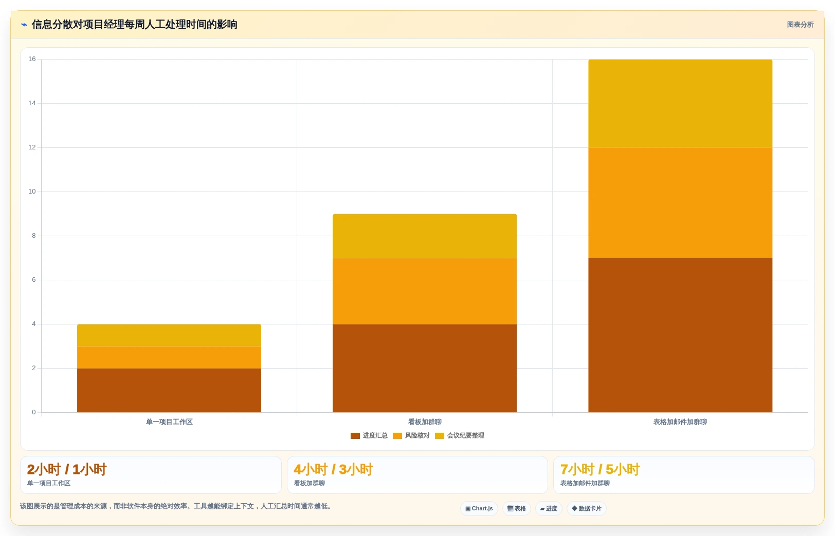Viewport: 835px width, 536px height.
Task: Open the 4小时 / 3小时 data card
Action: coord(417,475)
